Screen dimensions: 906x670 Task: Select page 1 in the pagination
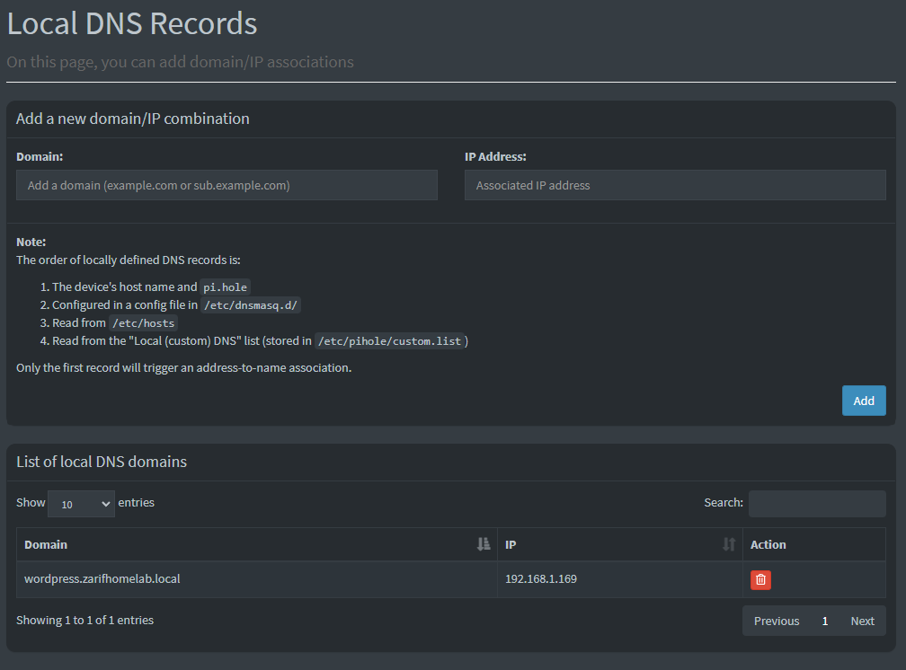point(824,621)
